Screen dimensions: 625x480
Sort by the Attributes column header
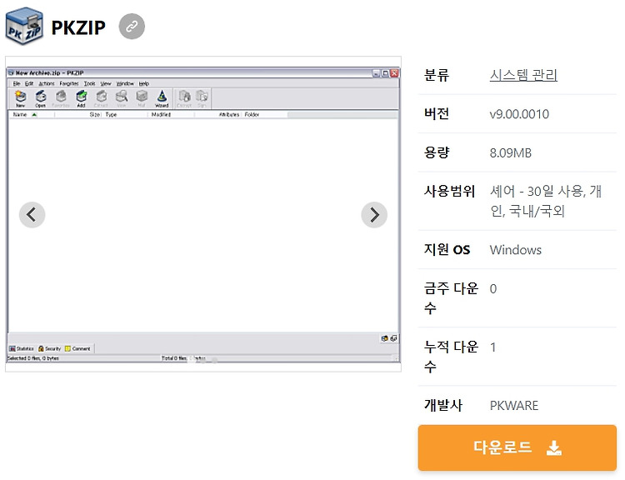pyautogui.click(x=218, y=115)
